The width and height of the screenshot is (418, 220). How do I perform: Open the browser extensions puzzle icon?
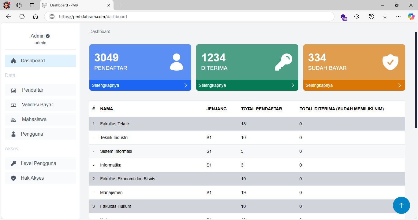click(356, 16)
